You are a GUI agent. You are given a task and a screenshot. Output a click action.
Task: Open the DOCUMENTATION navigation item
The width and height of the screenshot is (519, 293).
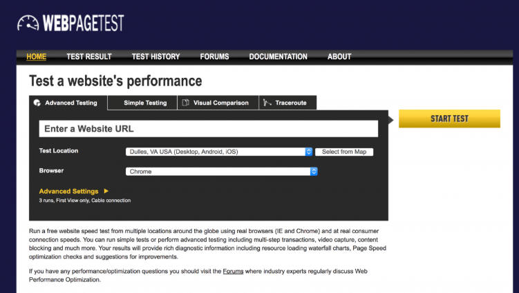tap(278, 57)
